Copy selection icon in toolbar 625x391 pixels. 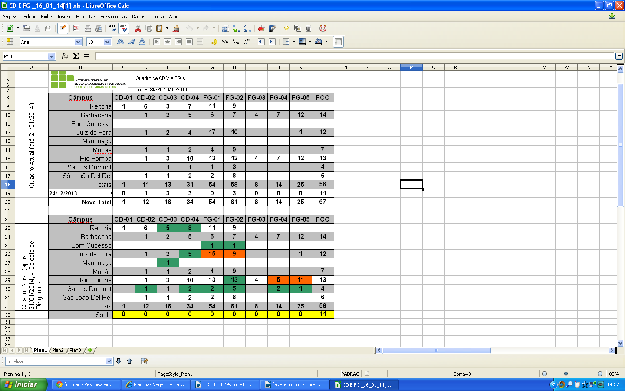[x=149, y=28]
